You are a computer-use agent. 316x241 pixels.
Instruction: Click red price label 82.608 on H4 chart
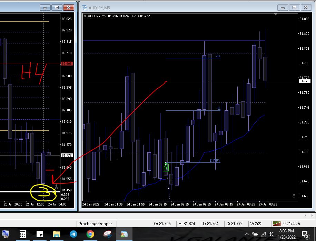(67, 64)
